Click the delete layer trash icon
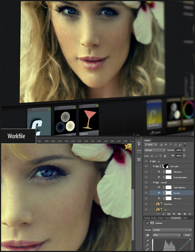Viewport: 195px width, 252px height. 190,214
